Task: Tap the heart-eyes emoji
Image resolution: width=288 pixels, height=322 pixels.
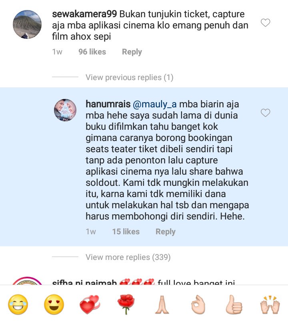Action: [54, 304]
